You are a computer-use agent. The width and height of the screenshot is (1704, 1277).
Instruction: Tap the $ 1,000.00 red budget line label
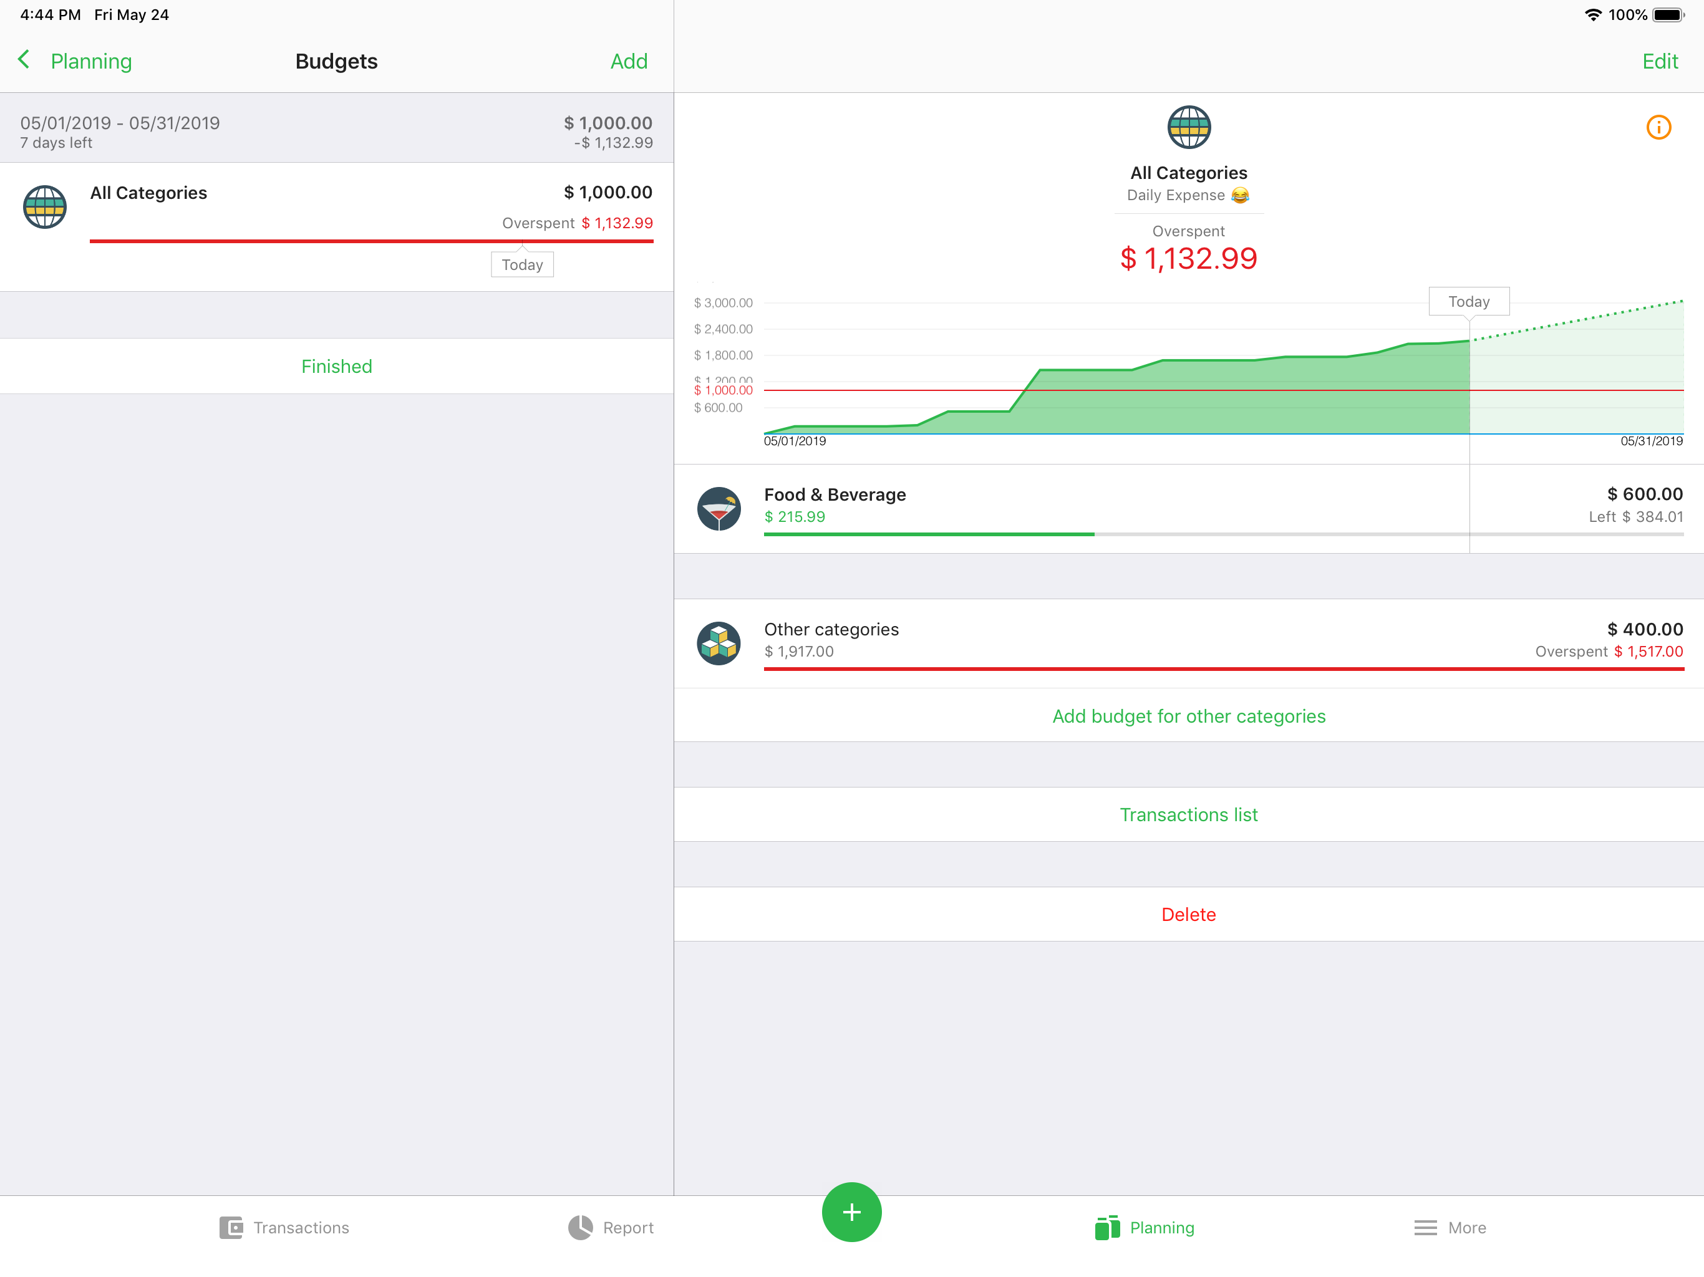coord(724,390)
